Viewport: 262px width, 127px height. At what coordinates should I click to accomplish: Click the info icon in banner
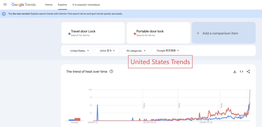click(4, 14)
